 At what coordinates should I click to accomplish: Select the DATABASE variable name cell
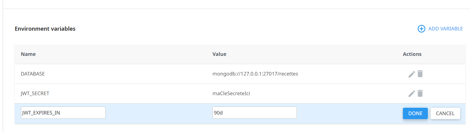pos(33,74)
